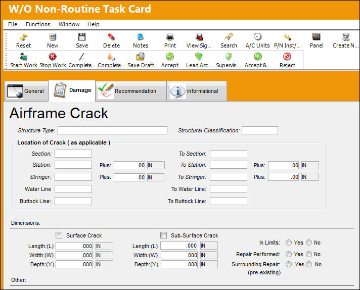Click Sub-Surface Crack Length value field

click(179, 246)
